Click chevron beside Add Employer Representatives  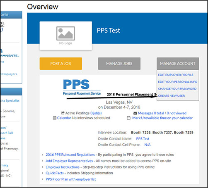[x=43, y=161]
